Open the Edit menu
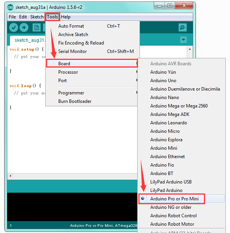Viewport: 230px width, 233px height. [23, 17]
